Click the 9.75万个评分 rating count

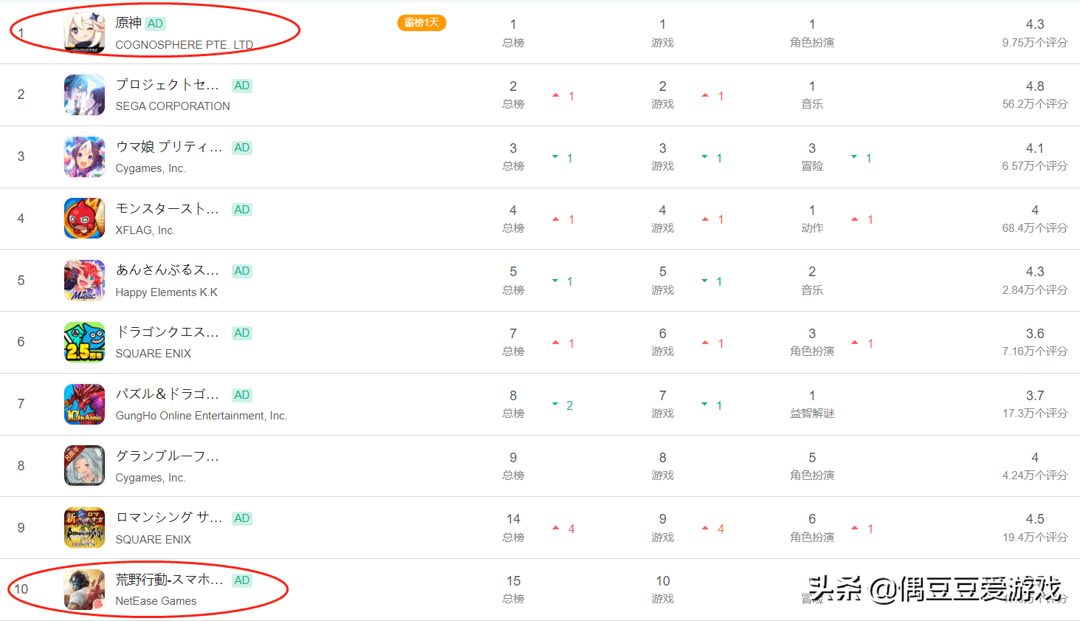1035,43
